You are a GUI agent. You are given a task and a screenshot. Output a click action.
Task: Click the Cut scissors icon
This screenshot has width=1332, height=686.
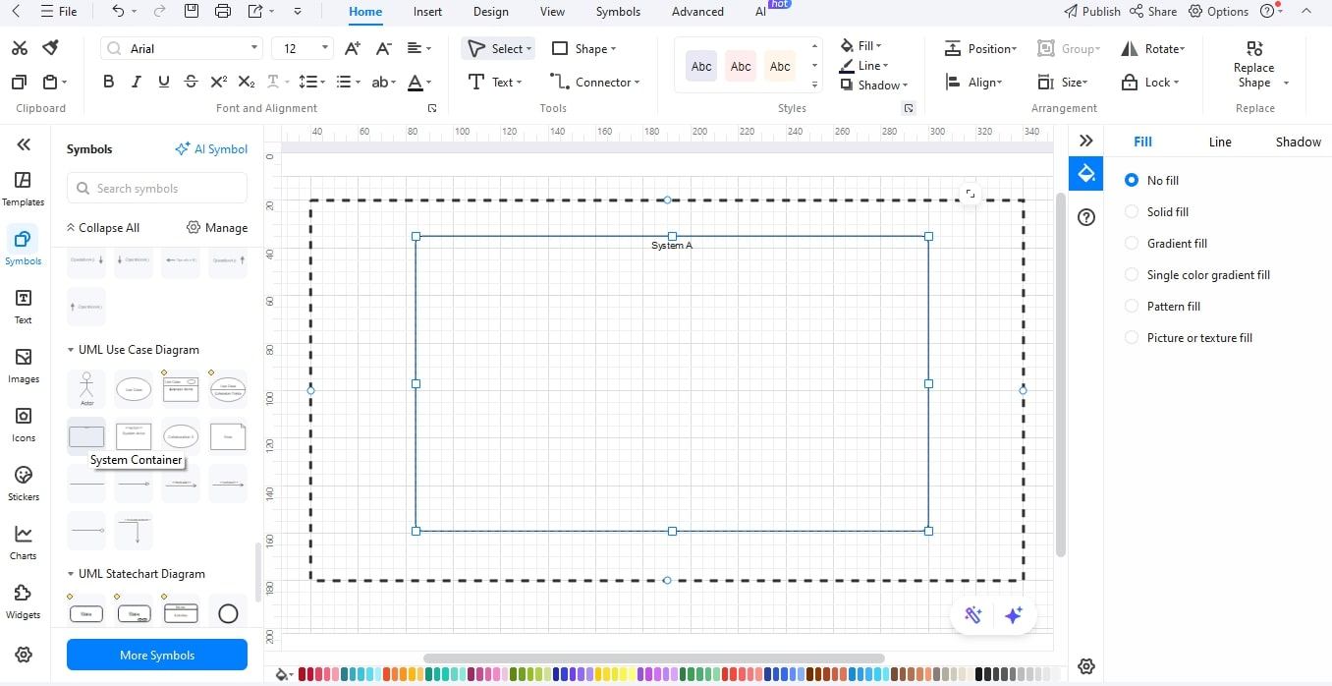pos(20,48)
